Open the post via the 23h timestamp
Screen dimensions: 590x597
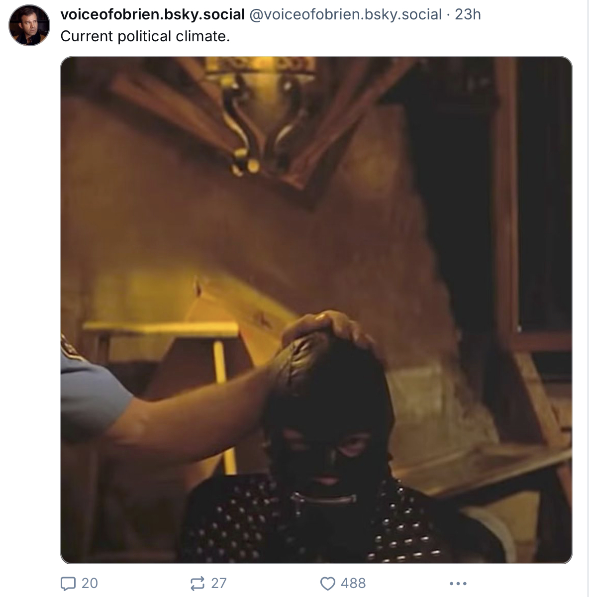pos(468,14)
